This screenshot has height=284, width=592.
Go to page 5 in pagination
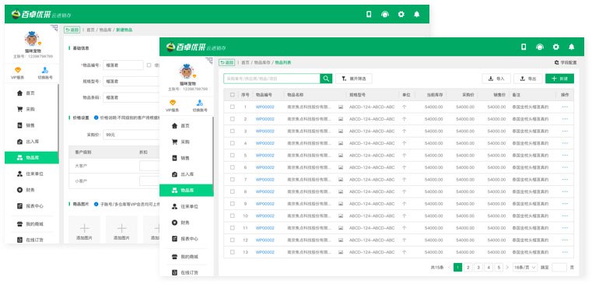pos(499,268)
